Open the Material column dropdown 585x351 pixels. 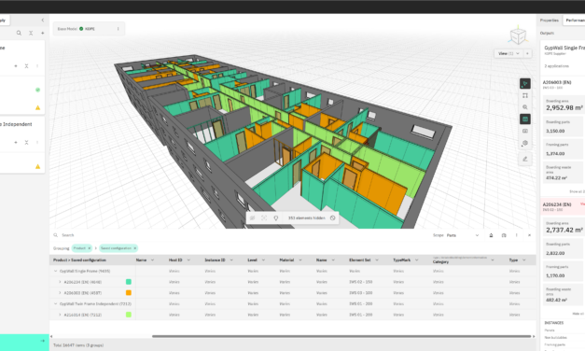tap(299, 260)
